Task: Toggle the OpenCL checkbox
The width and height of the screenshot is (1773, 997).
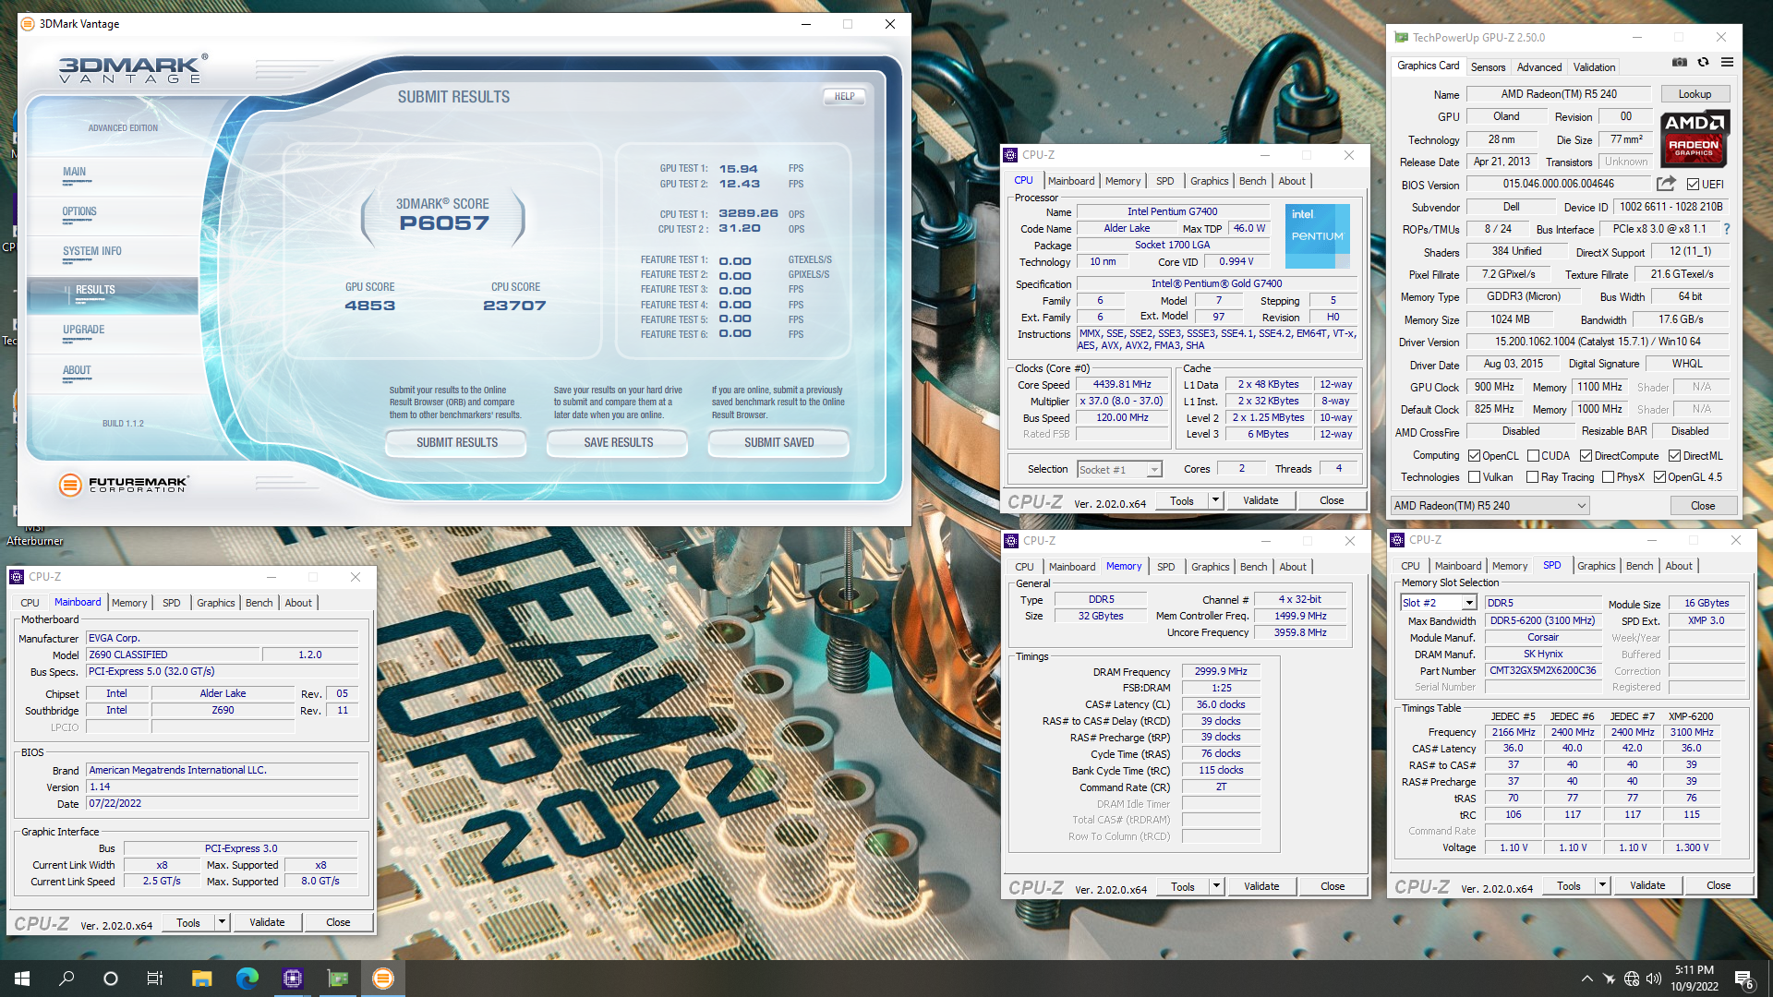Action: pos(1475,456)
